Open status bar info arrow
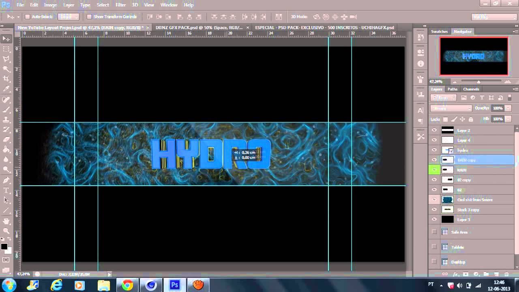The image size is (519, 292). pyautogui.click(x=109, y=275)
